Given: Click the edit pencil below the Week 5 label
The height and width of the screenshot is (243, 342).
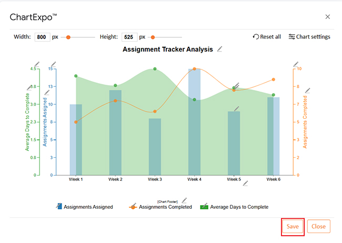Looking at the screenshot, I should tap(245, 184).
